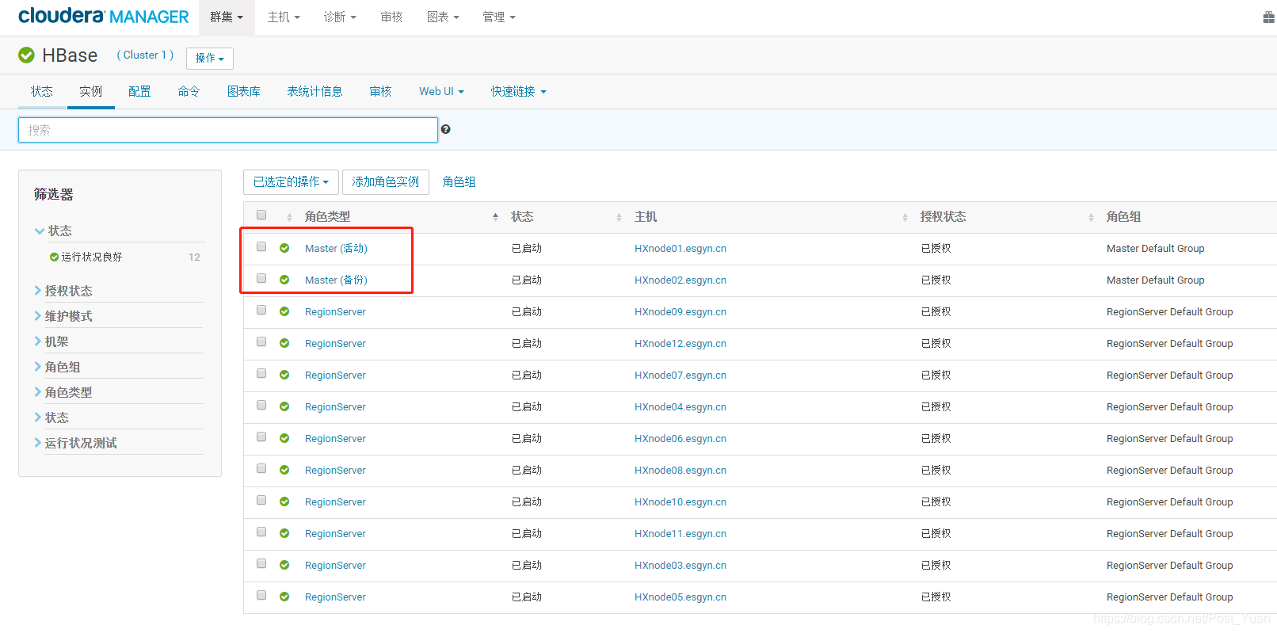Select the HXnode06 RegionServer checkbox
Viewport: 1277px width, 633px height.
coord(261,437)
